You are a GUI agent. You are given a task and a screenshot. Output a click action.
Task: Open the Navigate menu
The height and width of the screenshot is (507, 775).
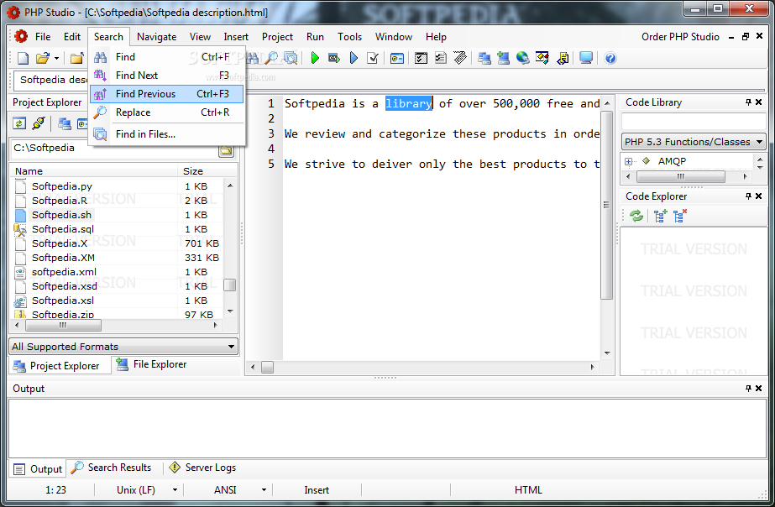pyautogui.click(x=157, y=37)
